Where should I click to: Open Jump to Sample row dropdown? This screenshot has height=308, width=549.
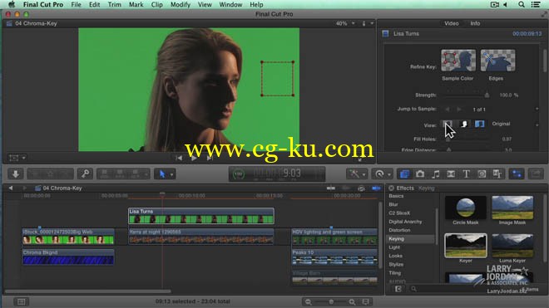(x=537, y=109)
